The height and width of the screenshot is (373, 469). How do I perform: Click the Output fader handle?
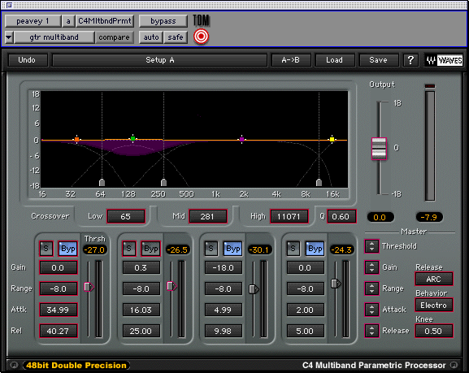(379, 149)
